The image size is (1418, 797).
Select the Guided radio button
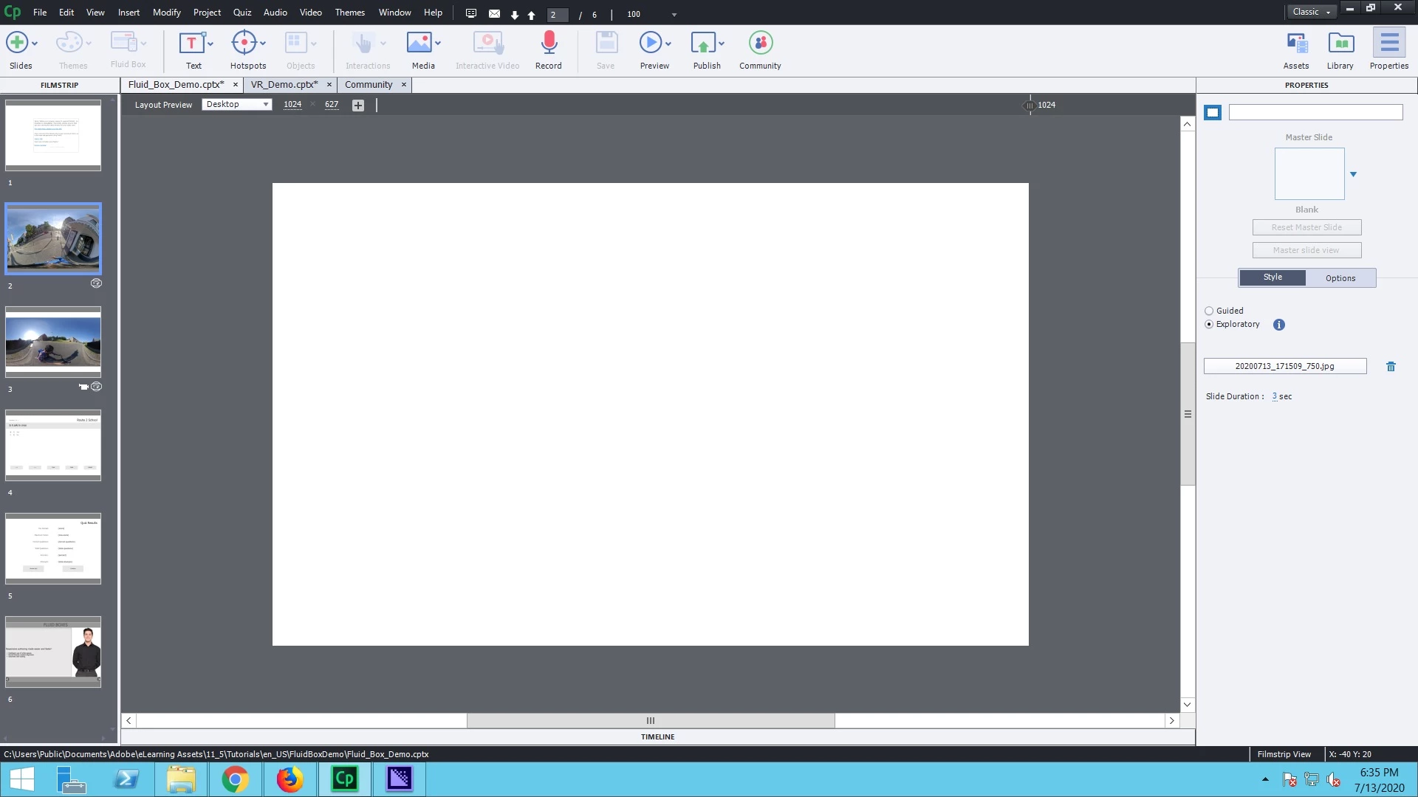pyautogui.click(x=1209, y=311)
